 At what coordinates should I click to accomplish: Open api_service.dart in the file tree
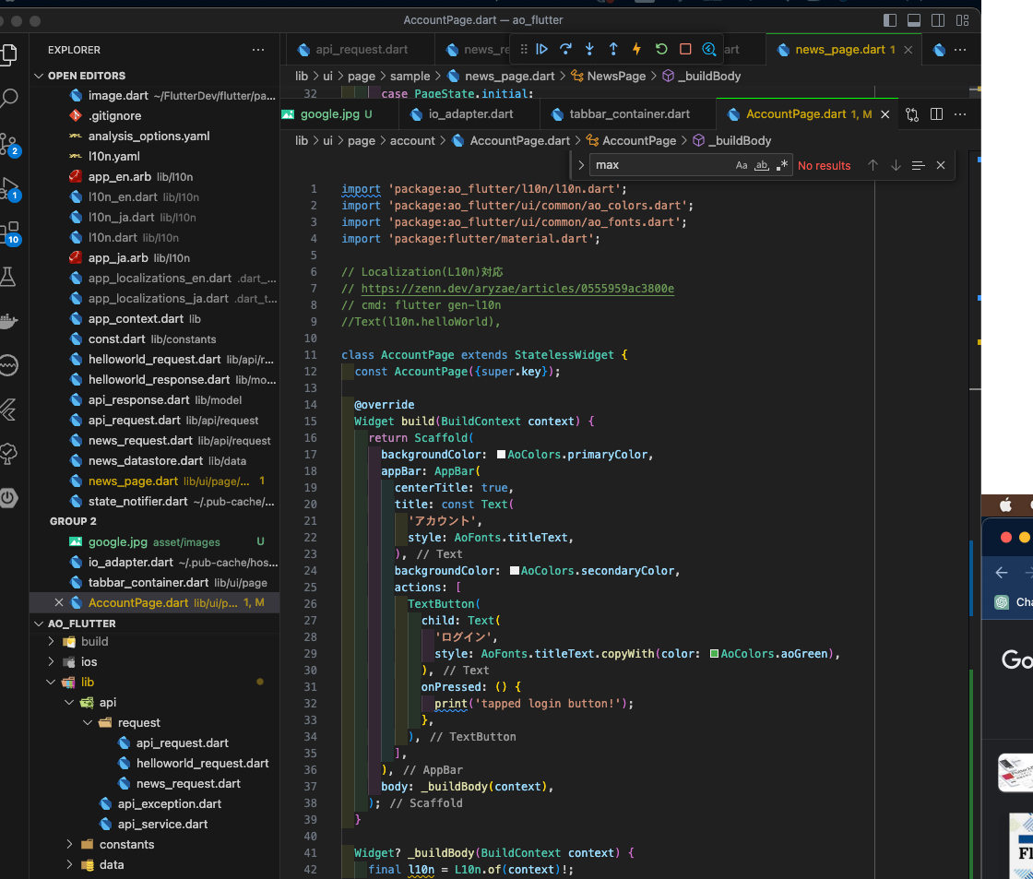tap(162, 824)
